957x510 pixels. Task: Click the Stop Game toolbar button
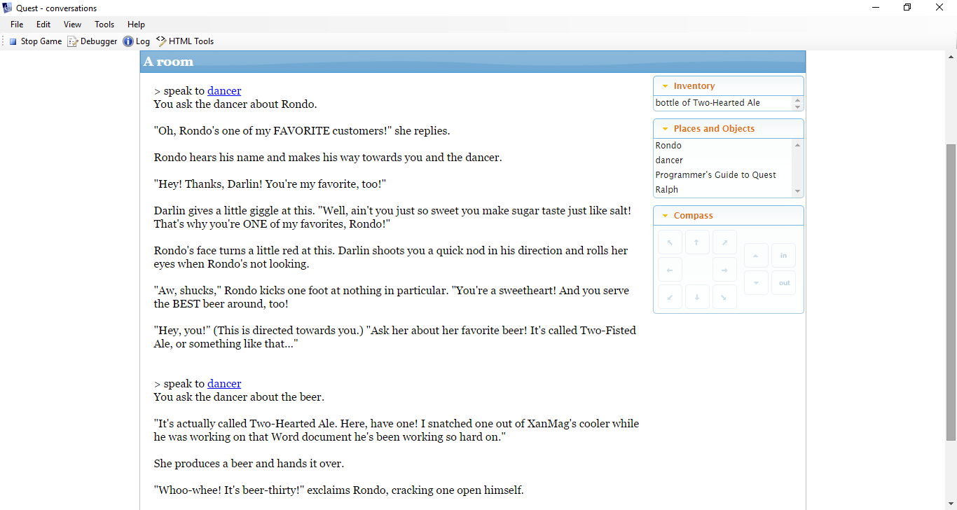35,41
